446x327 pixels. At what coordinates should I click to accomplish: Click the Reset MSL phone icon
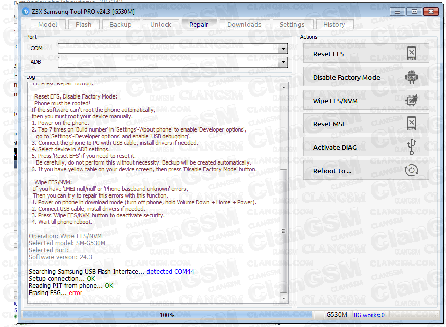tap(412, 124)
